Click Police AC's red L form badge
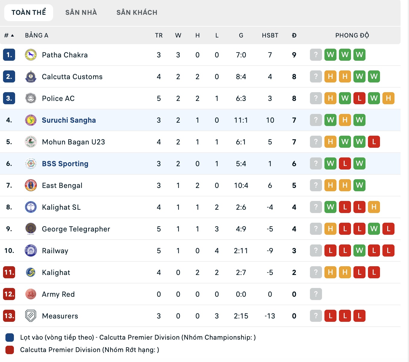409x362 pixels. (359, 98)
